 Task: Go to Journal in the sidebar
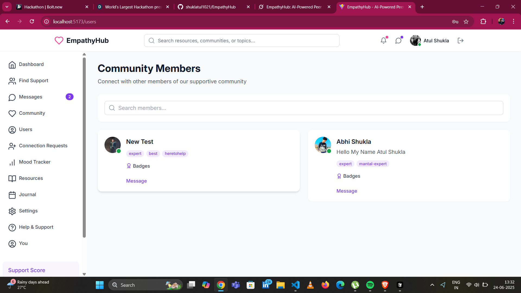pos(27,195)
